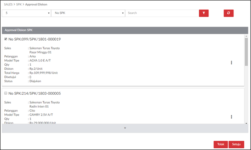
Task: Click scrollbar up arrow
Action: (x=246, y=36)
